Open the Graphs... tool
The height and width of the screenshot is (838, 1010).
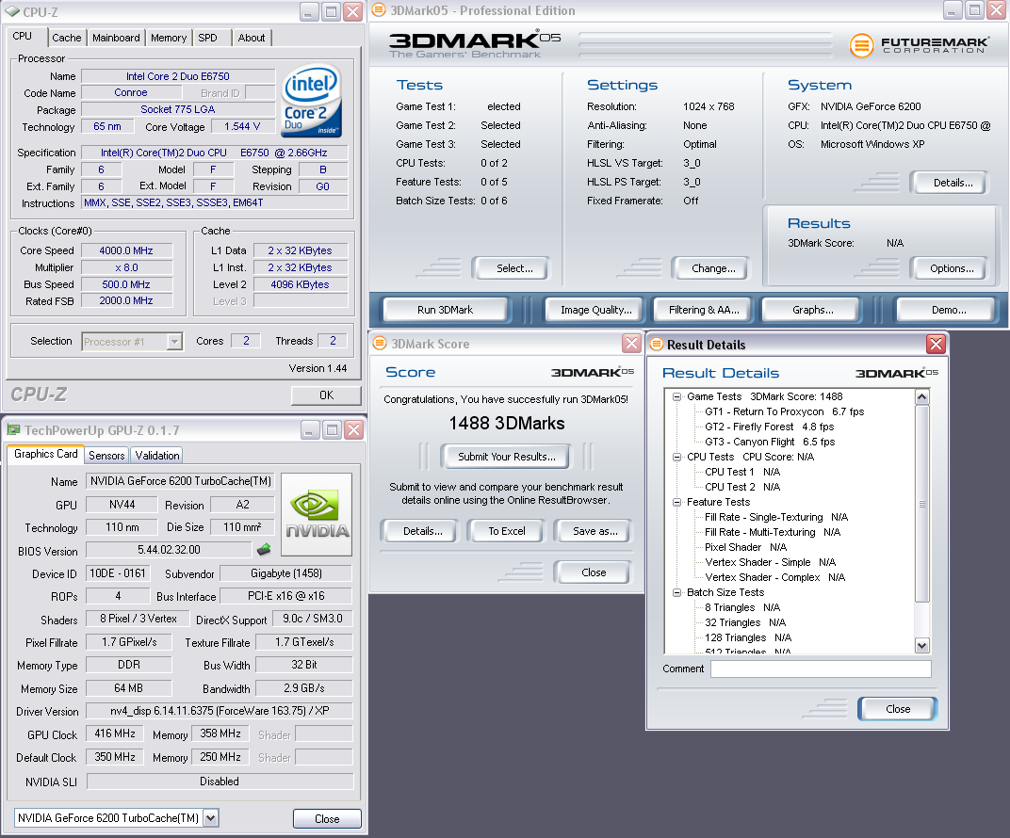(x=811, y=310)
